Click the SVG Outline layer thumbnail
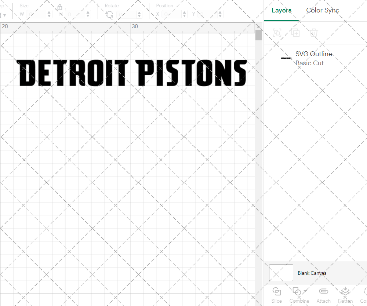Image resolution: width=367 pixels, height=306 pixels. tap(286, 58)
